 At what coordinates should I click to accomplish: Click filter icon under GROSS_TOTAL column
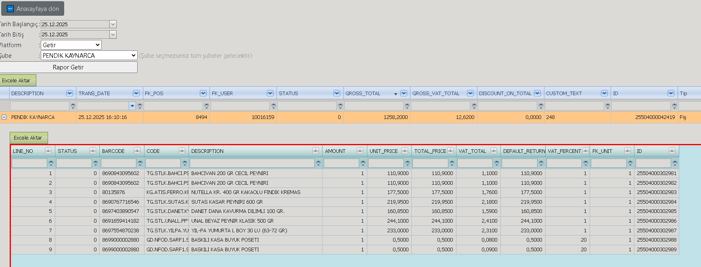pos(407,106)
